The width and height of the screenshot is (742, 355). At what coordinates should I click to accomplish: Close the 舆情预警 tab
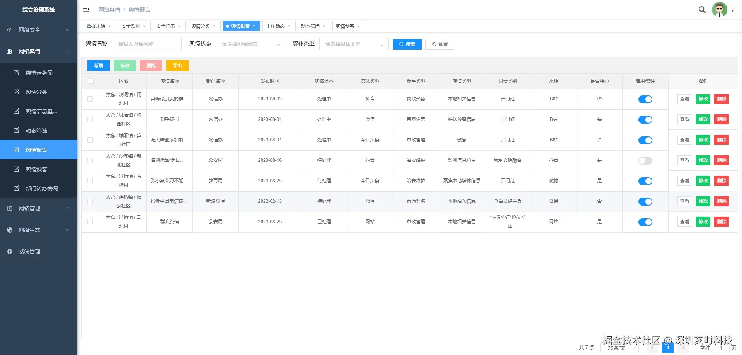358,26
